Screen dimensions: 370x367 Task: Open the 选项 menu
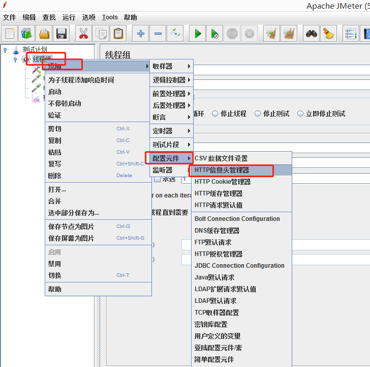(x=89, y=17)
